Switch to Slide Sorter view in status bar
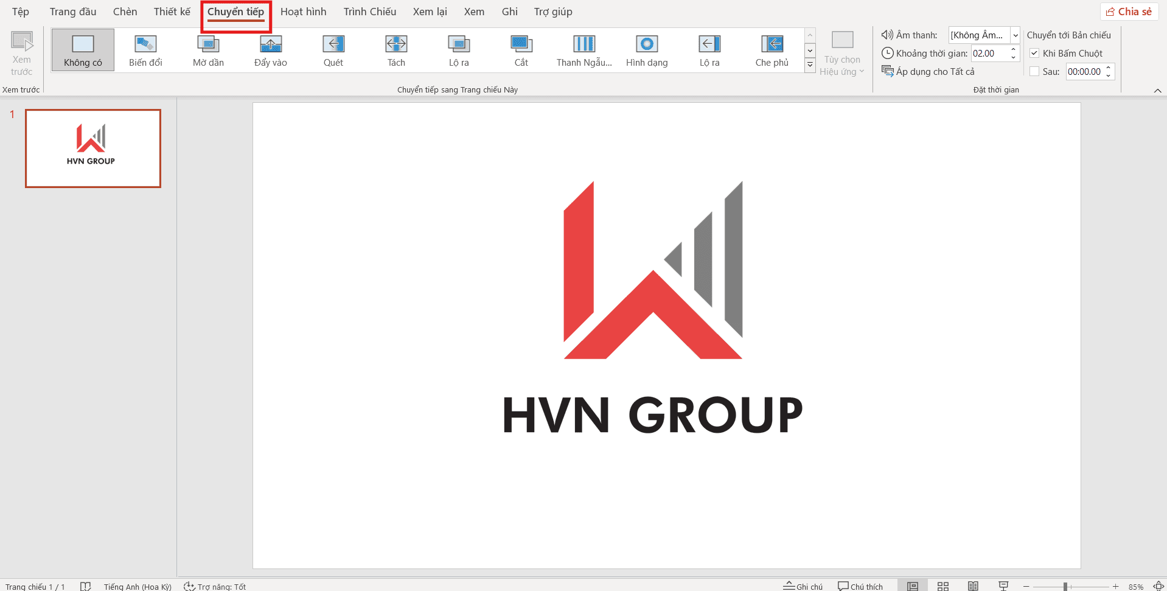1167x591 pixels. pyautogui.click(x=943, y=586)
